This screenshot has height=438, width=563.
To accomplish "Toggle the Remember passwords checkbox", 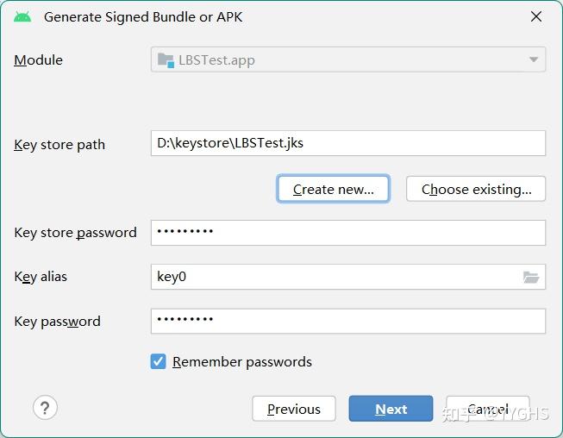I will pos(159,362).
